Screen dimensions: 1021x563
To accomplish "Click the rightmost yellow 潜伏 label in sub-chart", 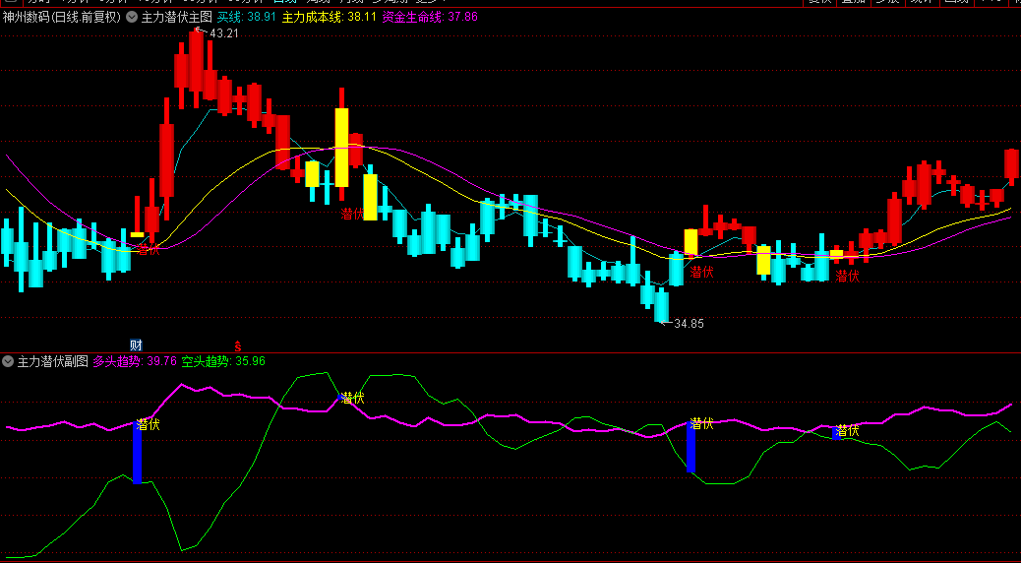I will pos(847,431).
